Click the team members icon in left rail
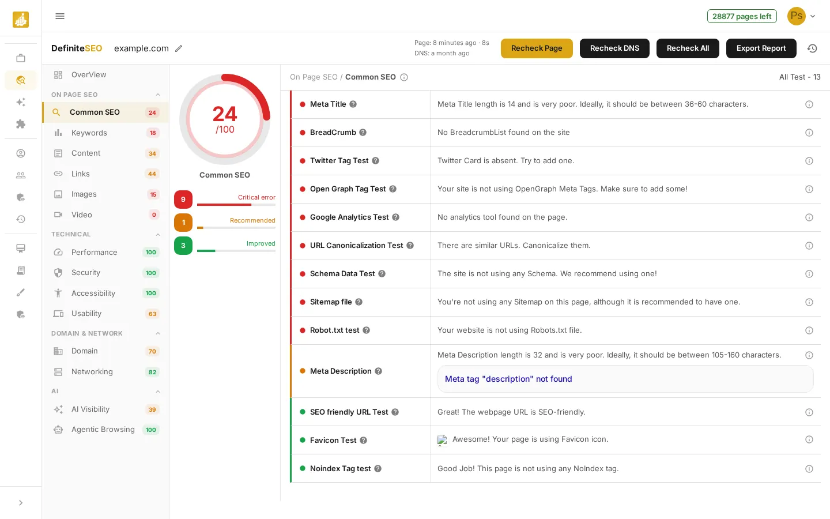Image resolution: width=830 pixels, height=519 pixels. pos(21,175)
